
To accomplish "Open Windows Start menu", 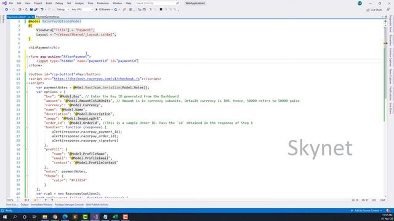I will point(5,217).
